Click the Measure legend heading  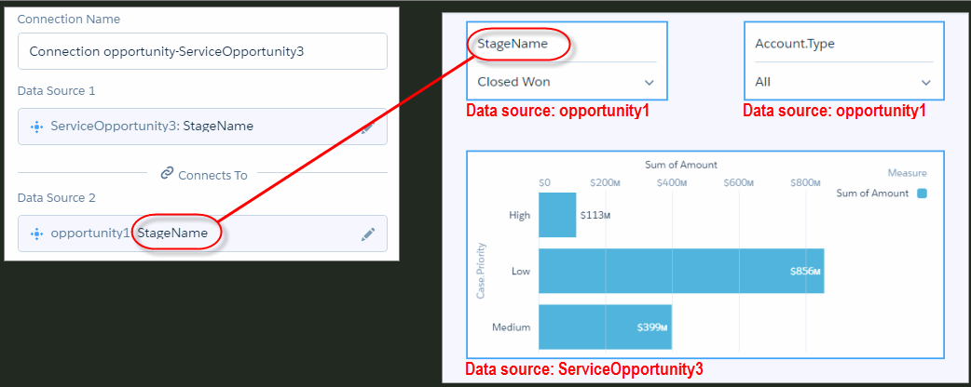pos(907,173)
